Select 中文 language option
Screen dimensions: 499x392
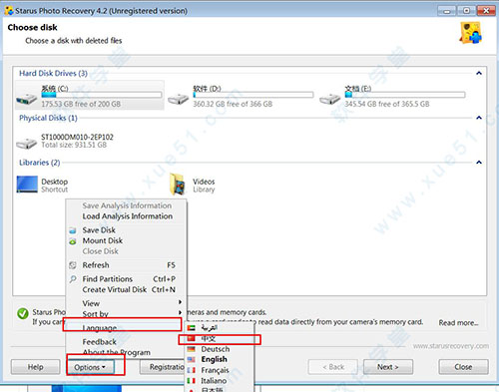220,338
